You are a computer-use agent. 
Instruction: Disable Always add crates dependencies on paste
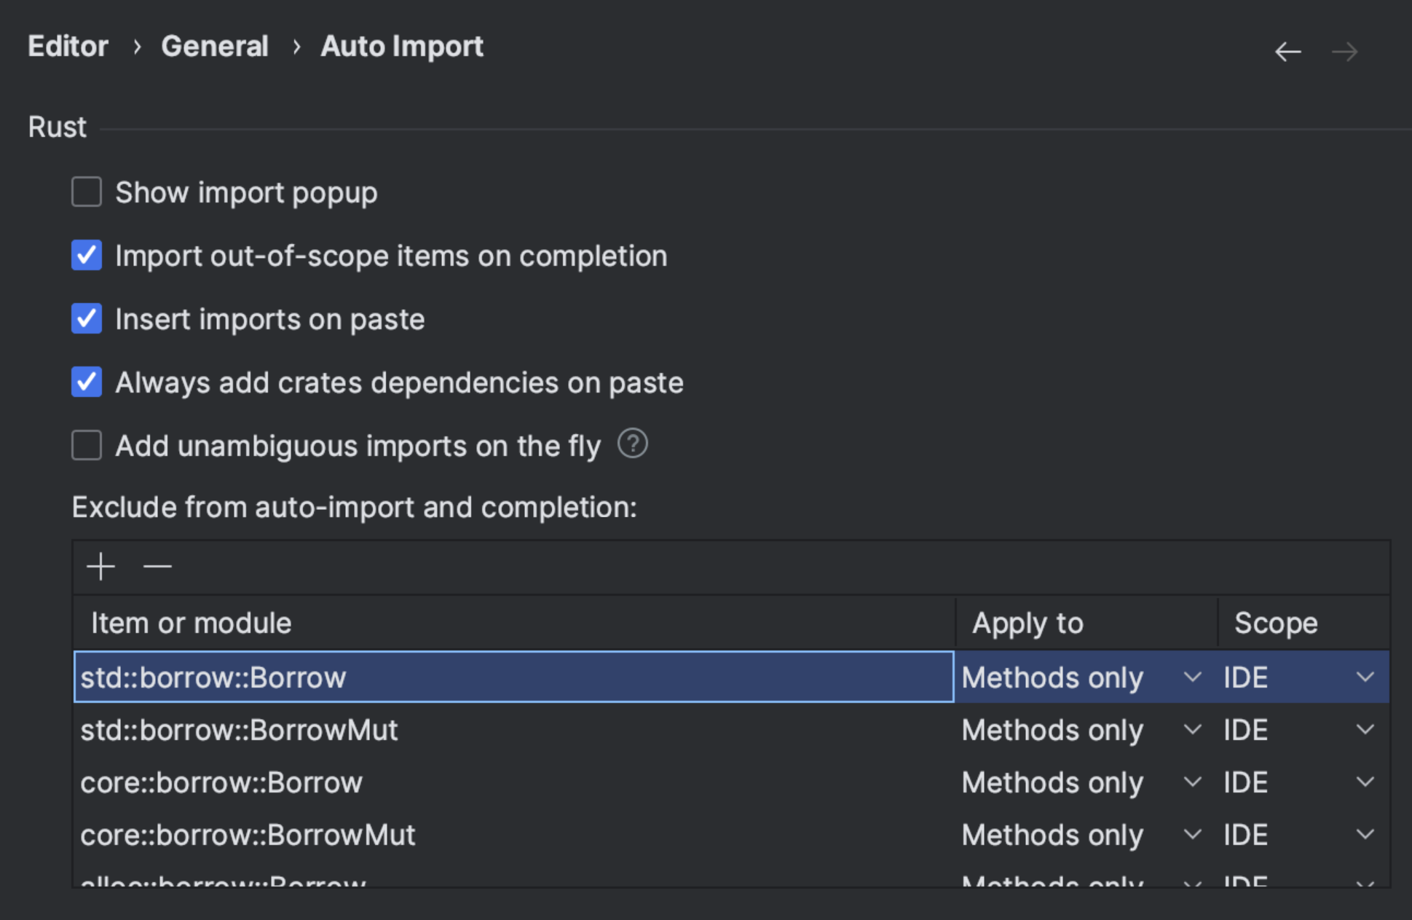pyautogui.click(x=86, y=382)
